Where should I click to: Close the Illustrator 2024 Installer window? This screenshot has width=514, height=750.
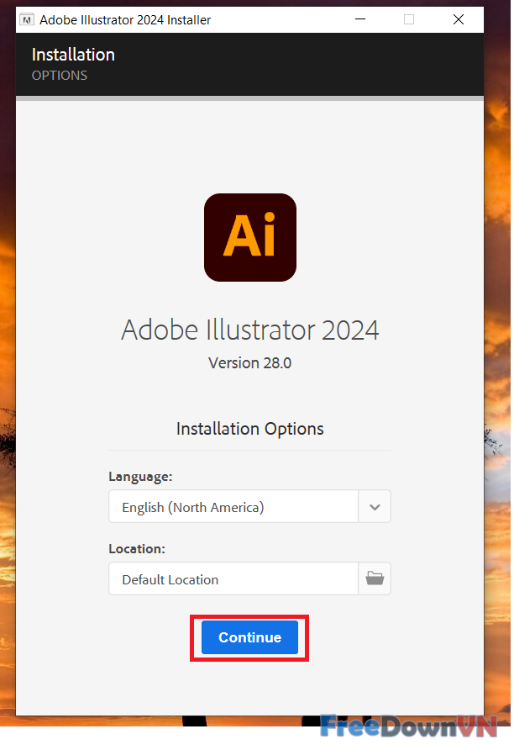tap(459, 19)
